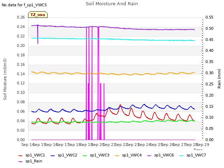Click the blue sp1_VWC2 legend swatch
Screen dimensions: 224x168
coord(53,155)
